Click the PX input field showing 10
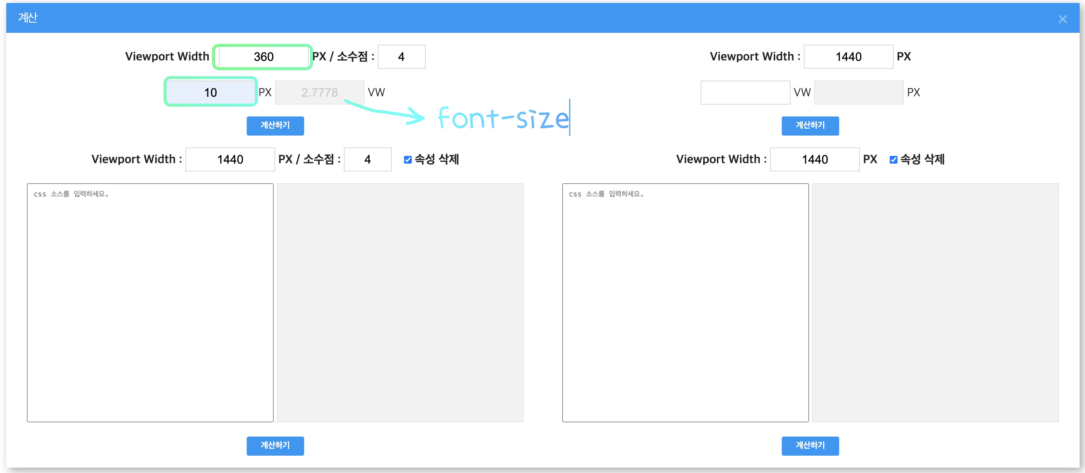The image size is (1085, 473). (211, 93)
